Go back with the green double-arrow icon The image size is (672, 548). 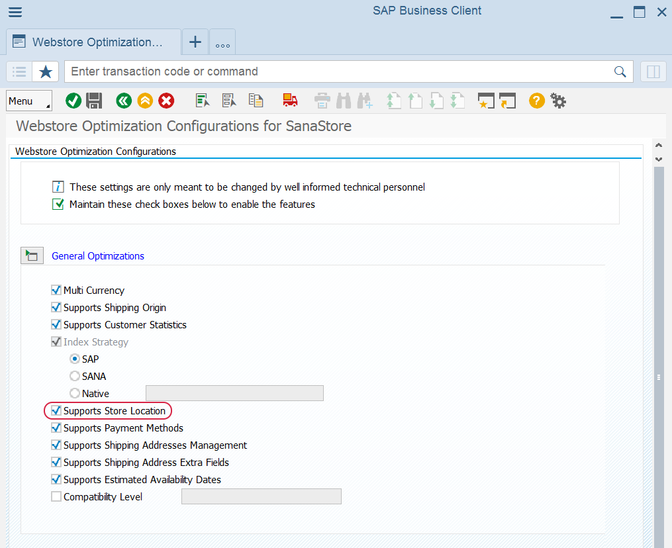124,101
